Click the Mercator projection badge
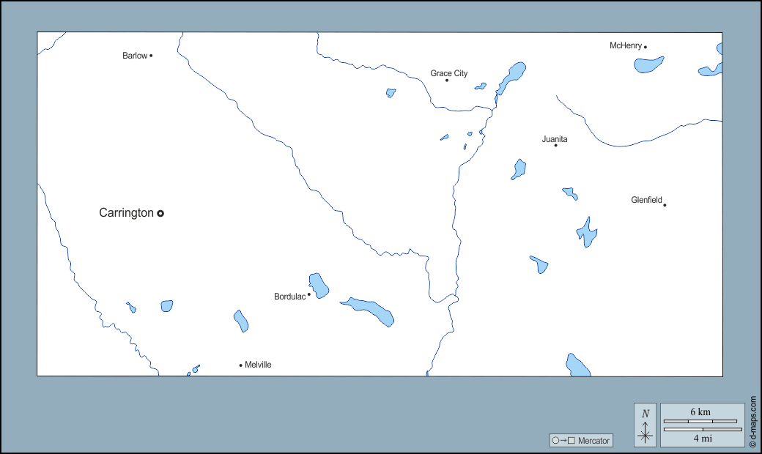The width and height of the screenshot is (762, 454). coord(580,440)
